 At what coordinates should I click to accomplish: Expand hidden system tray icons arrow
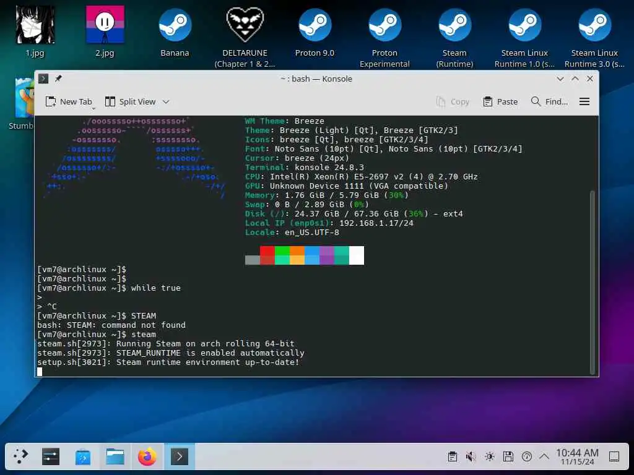pos(544,456)
